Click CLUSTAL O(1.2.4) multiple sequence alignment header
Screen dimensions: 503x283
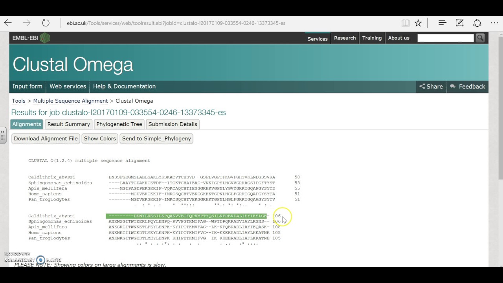click(x=89, y=160)
